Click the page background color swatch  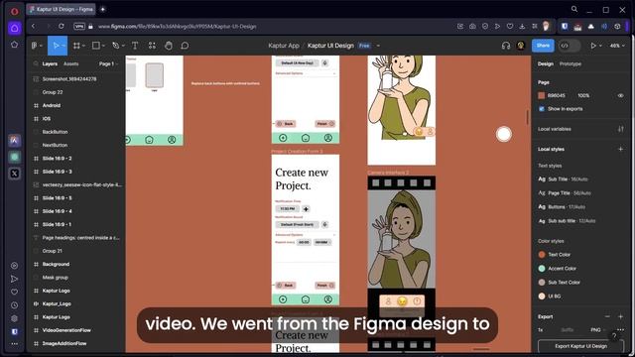542,95
